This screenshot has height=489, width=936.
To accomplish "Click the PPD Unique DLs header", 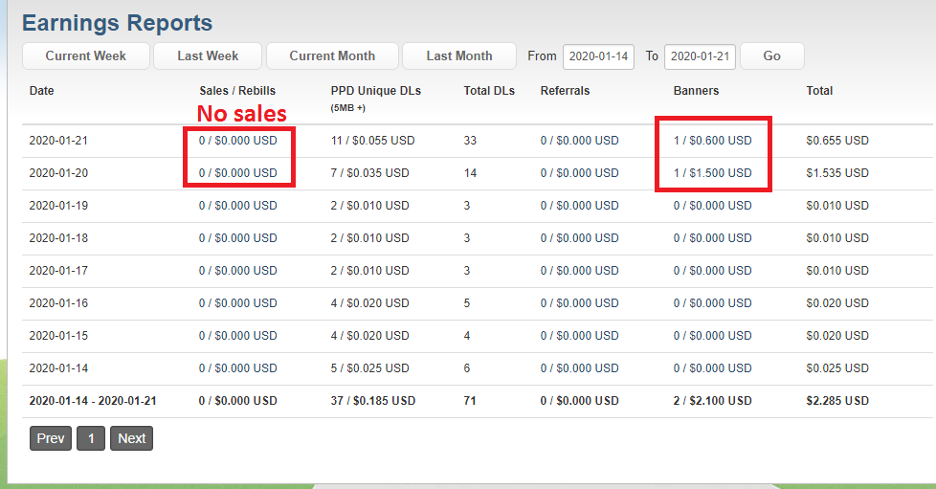I will point(375,91).
